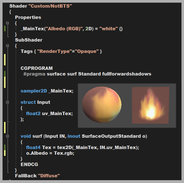Screen dimensions: 184x183
Task: Click the float4 type keyword
Action: pyautogui.click(x=33, y=147)
